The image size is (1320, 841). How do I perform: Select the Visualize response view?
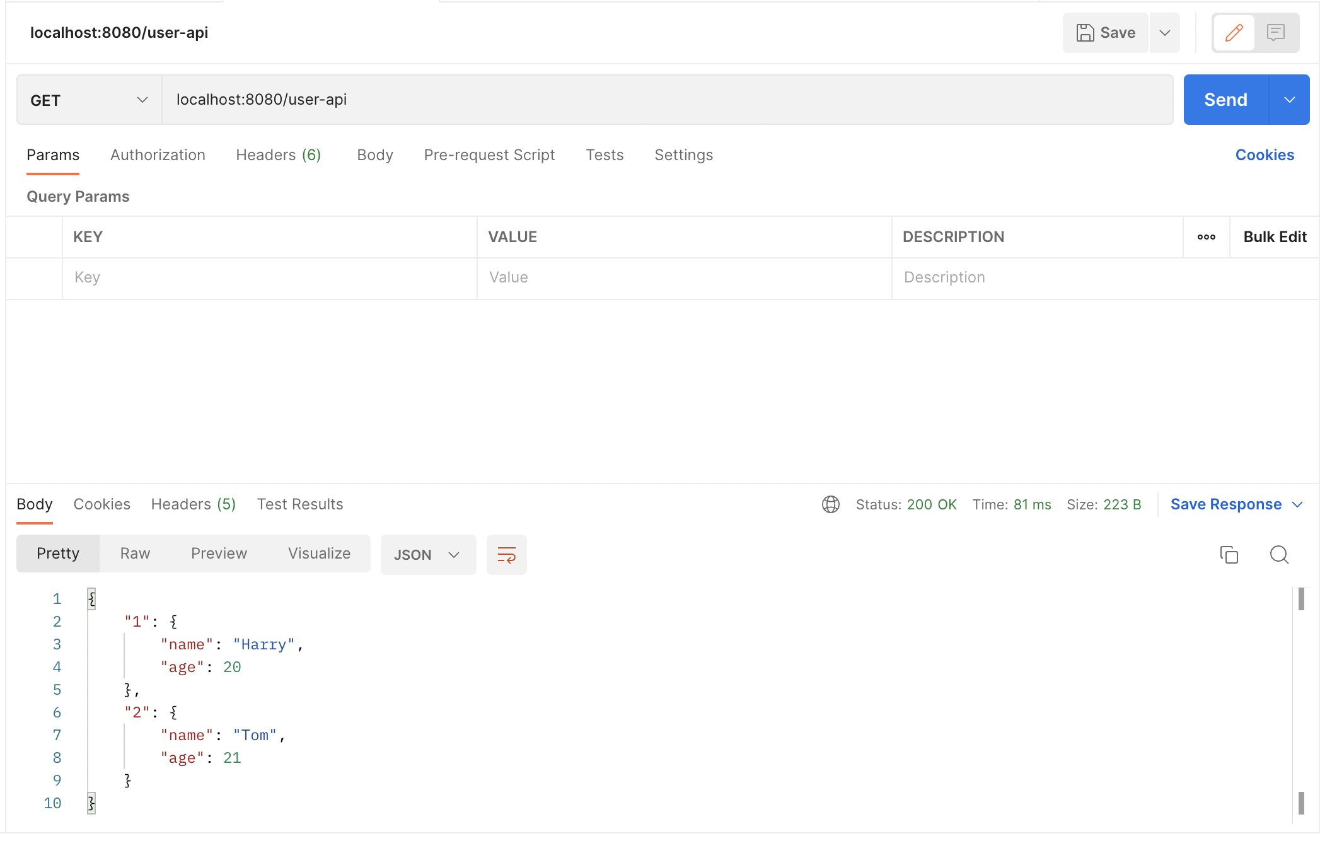tap(319, 554)
